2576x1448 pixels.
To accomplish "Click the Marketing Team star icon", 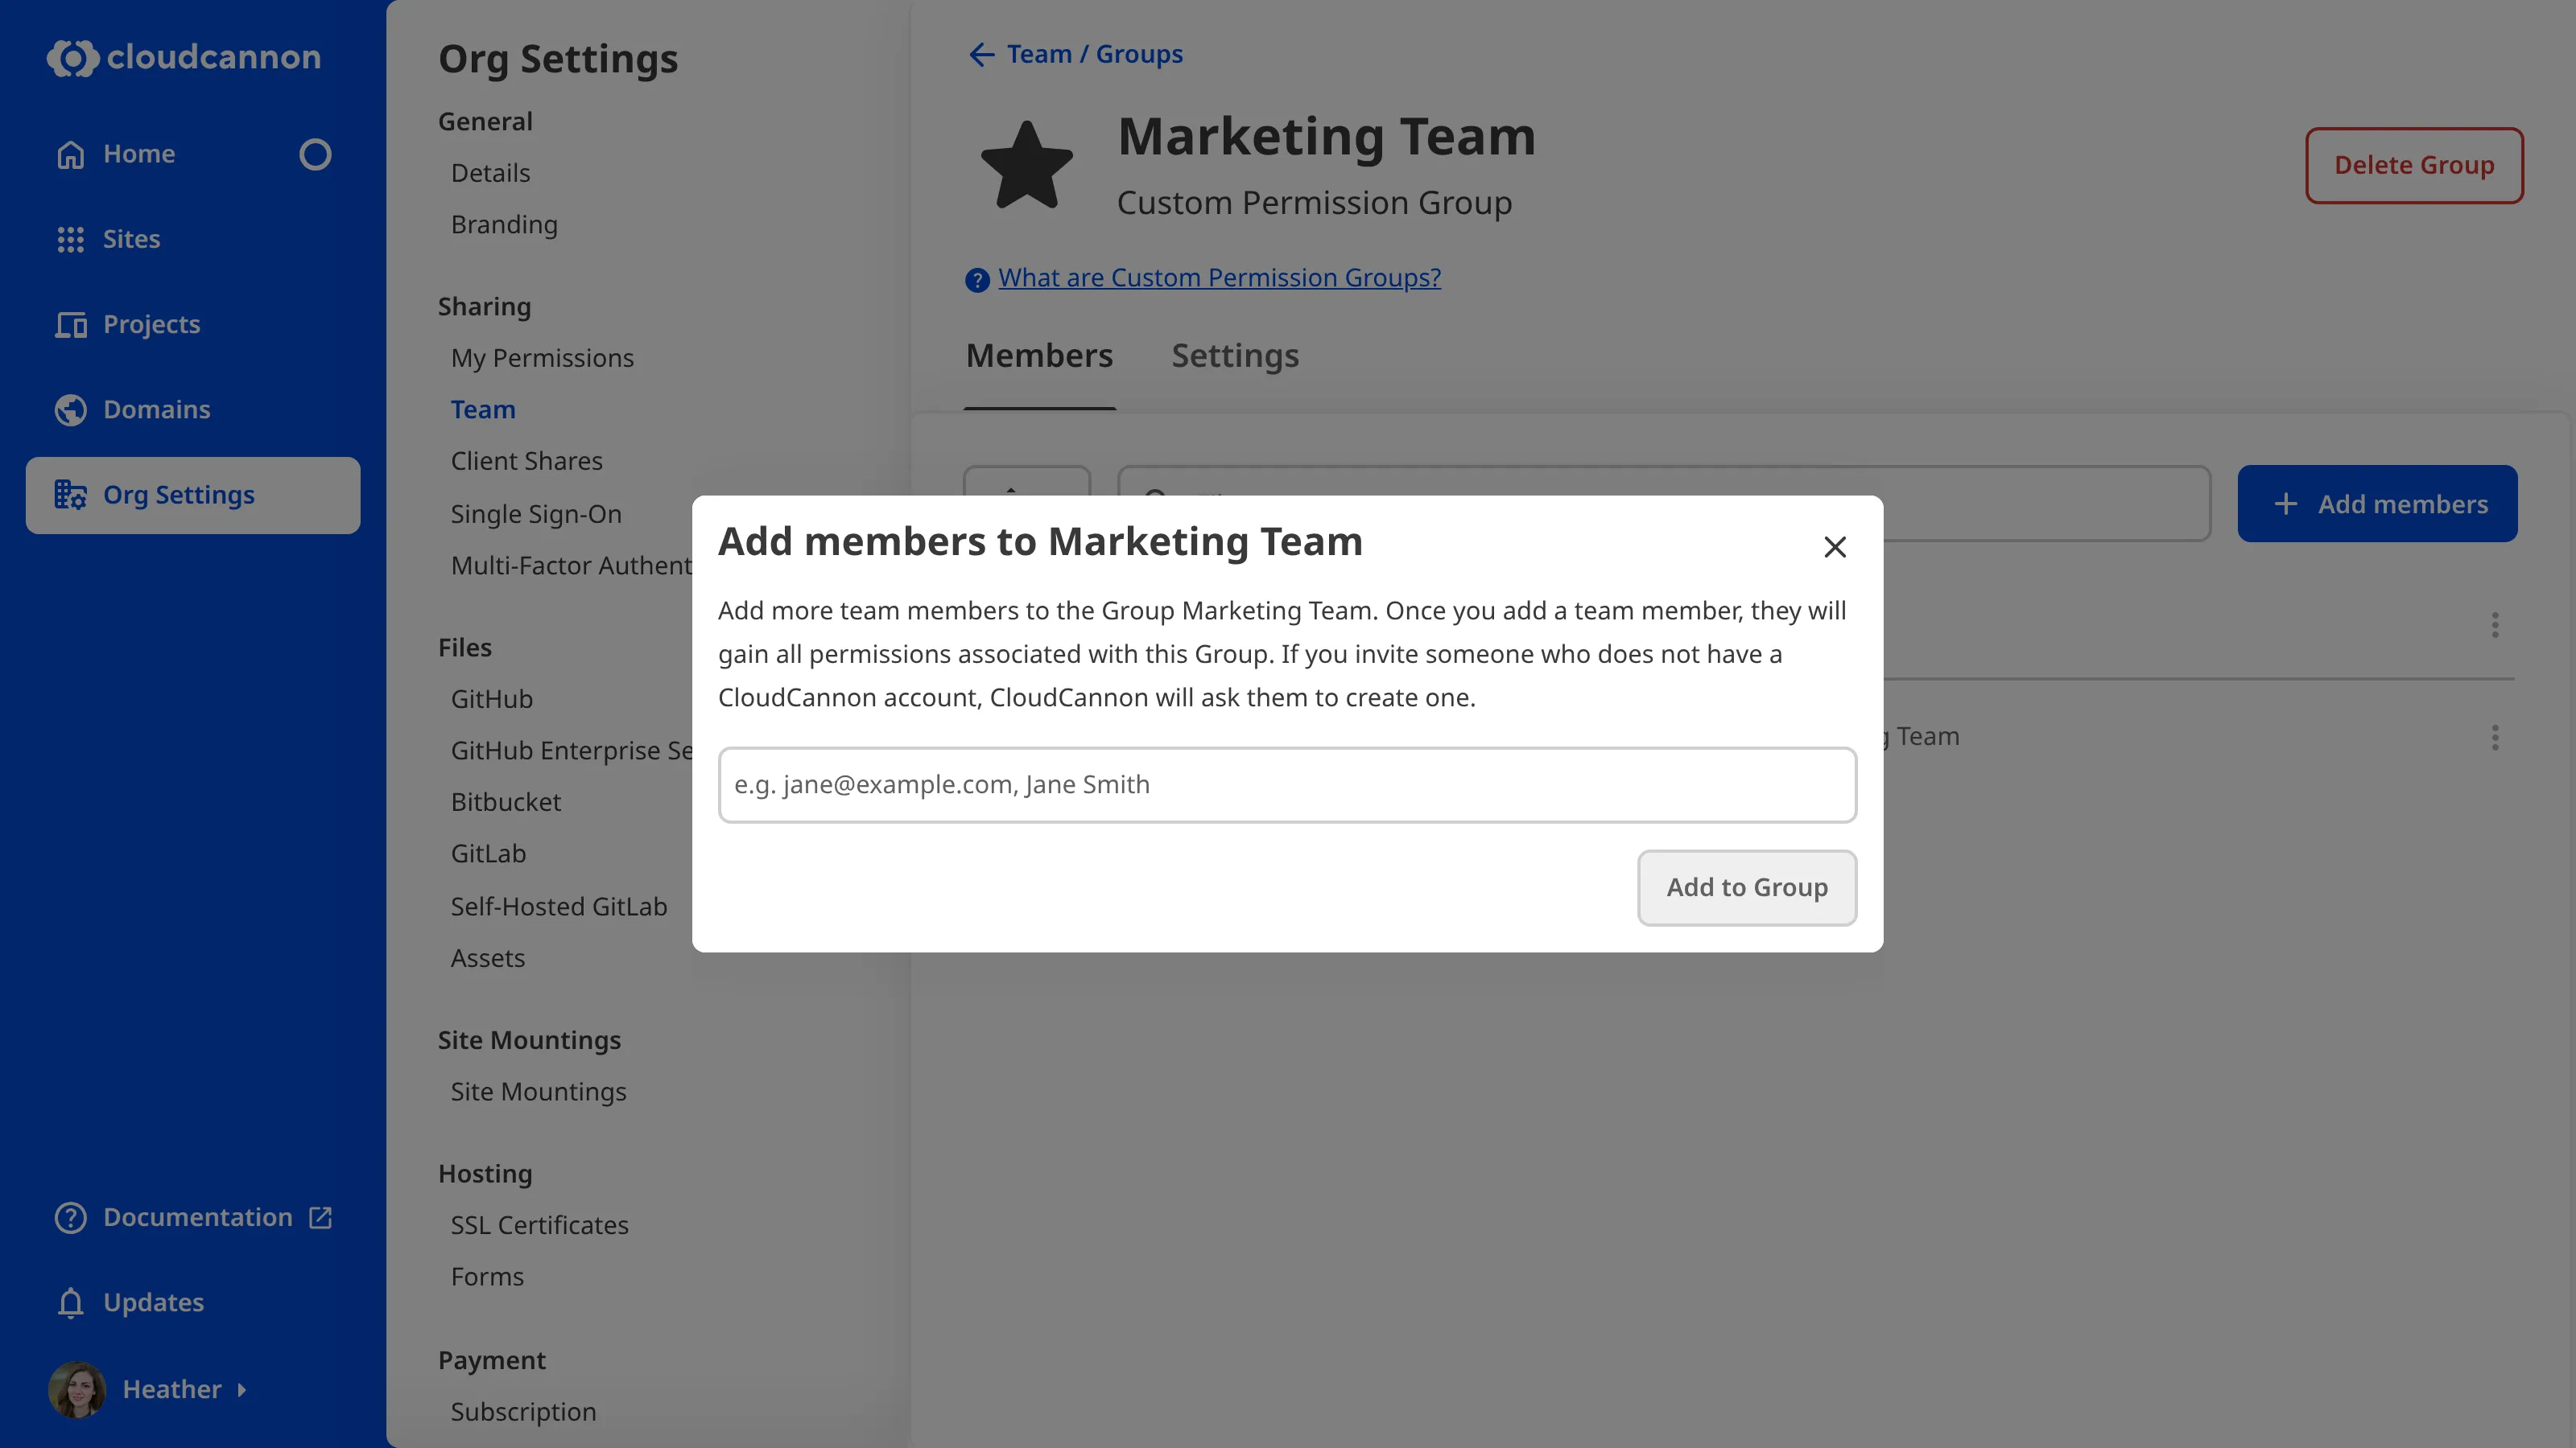I will pos(1026,166).
